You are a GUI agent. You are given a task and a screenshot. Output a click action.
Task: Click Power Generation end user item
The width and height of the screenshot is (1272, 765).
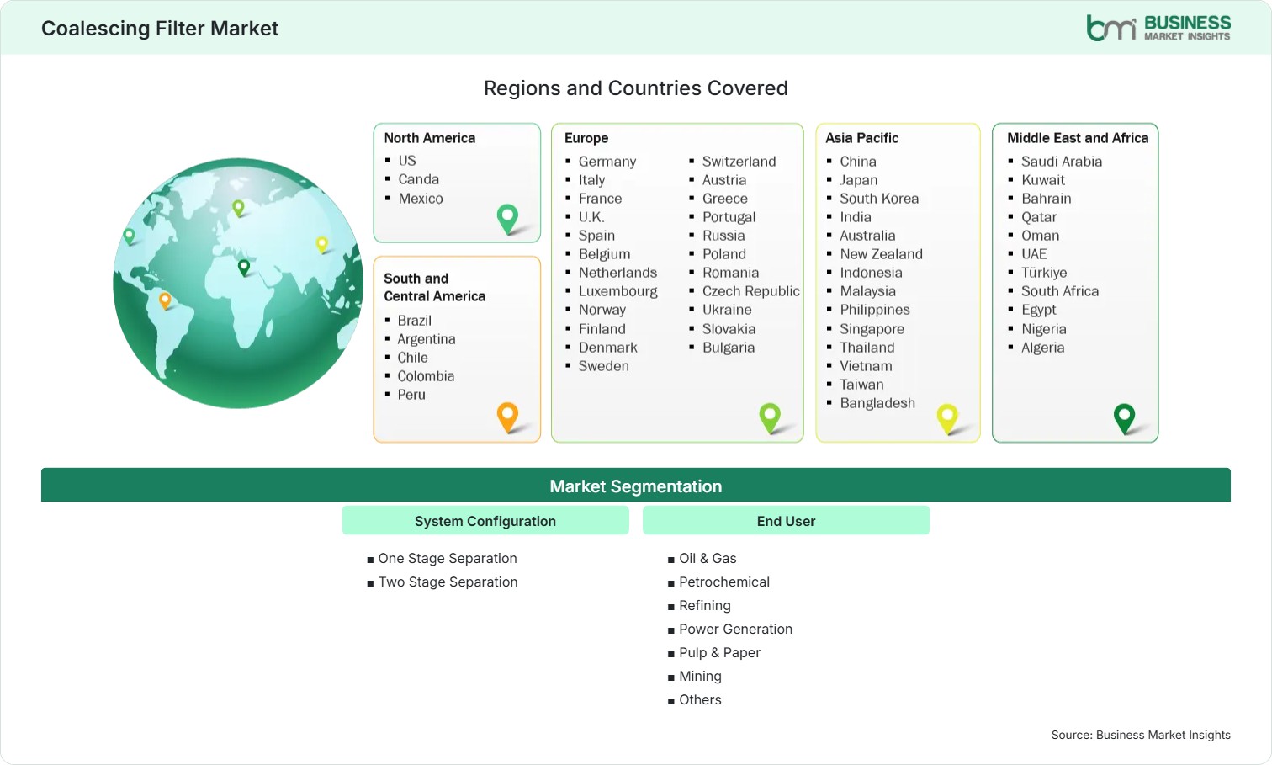736,629
